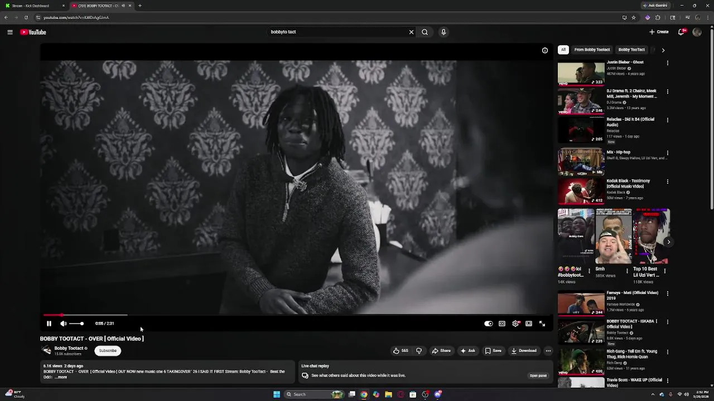Open the Create menu
The image size is (714, 401).
click(x=659, y=32)
